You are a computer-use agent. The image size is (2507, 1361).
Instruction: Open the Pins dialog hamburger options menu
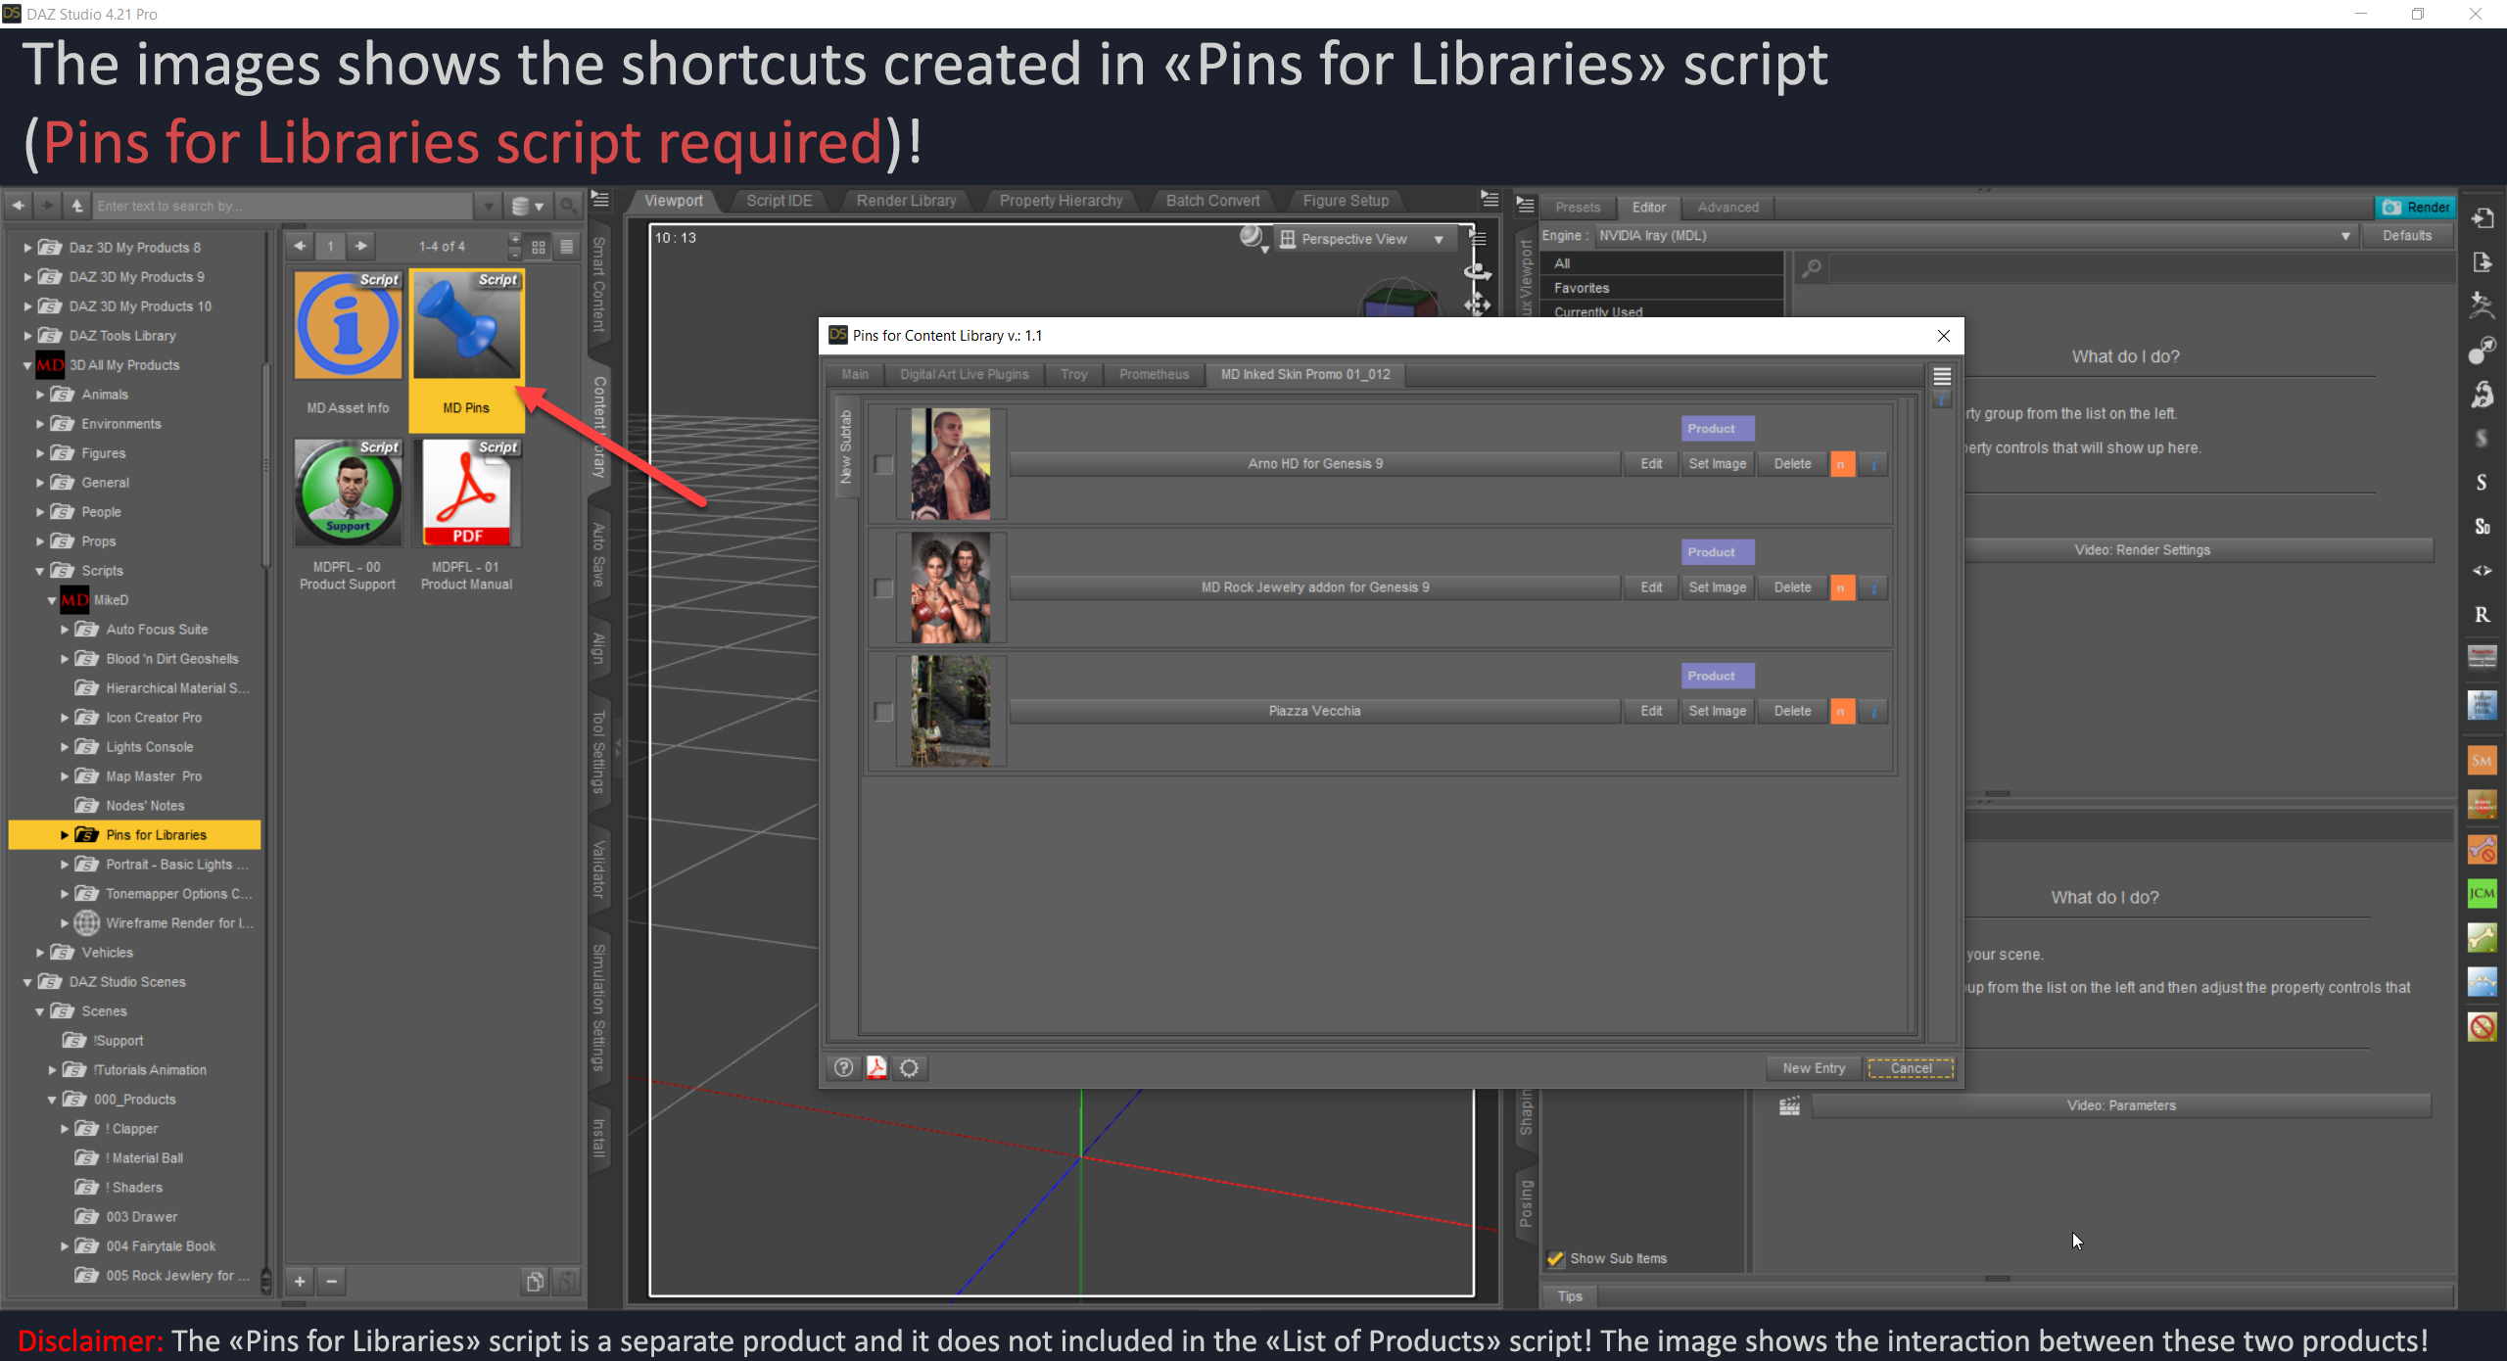point(1942,376)
